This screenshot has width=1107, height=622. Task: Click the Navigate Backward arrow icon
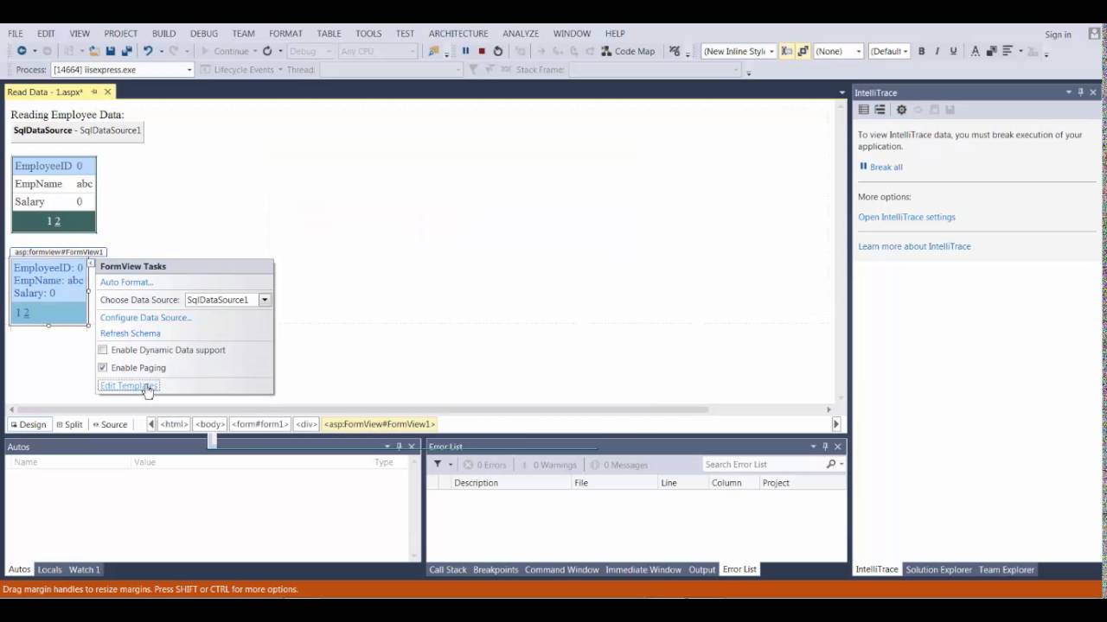click(x=22, y=51)
